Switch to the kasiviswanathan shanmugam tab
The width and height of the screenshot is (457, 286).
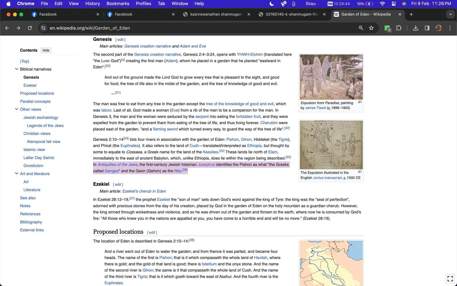[x=216, y=14]
